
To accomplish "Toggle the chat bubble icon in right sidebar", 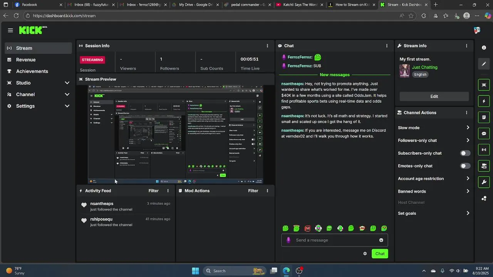I will coord(484,133).
